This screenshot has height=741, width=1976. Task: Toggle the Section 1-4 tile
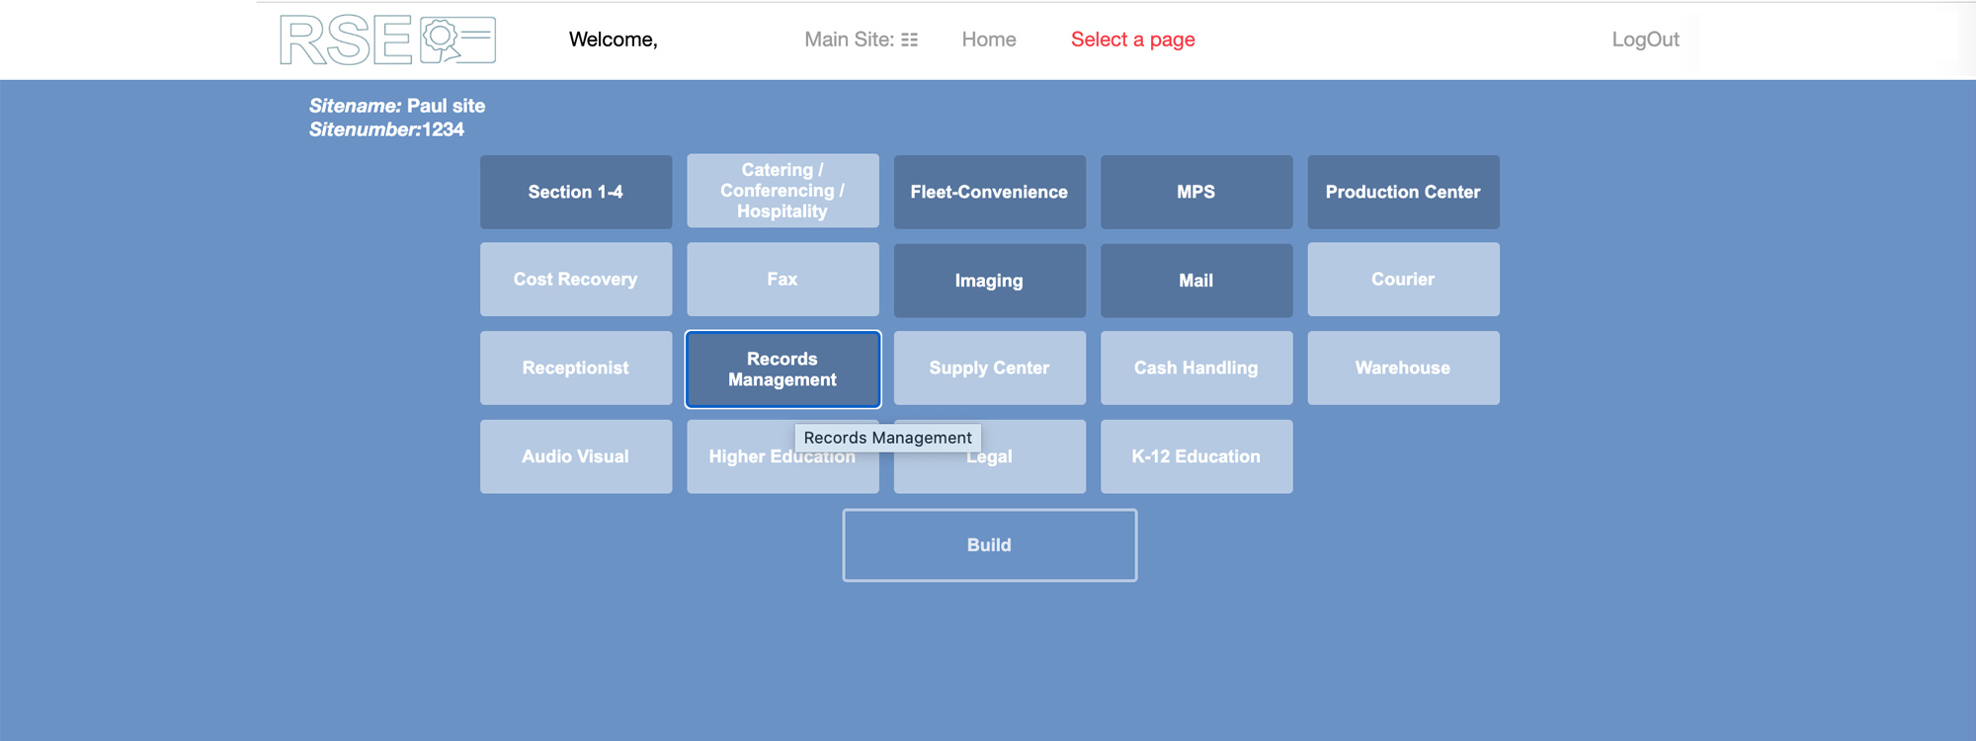click(575, 192)
